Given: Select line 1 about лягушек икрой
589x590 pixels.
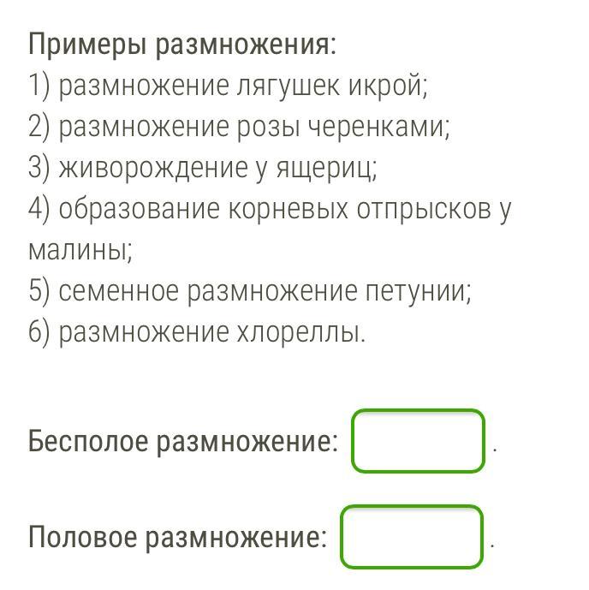Looking at the screenshot, I should point(227,86).
